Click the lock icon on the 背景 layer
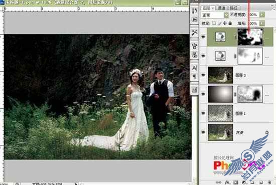 267,132
